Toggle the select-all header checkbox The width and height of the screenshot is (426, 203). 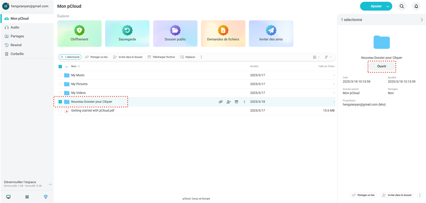tap(60, 66)
